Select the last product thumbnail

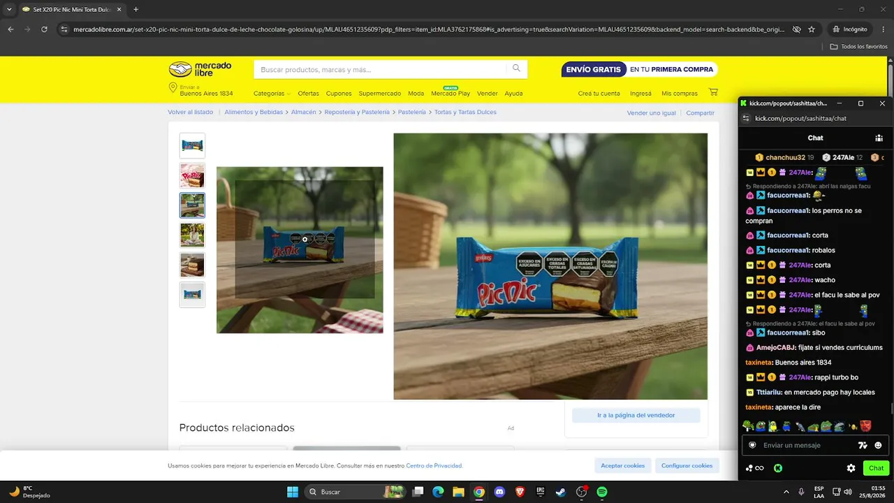point(192,295)
